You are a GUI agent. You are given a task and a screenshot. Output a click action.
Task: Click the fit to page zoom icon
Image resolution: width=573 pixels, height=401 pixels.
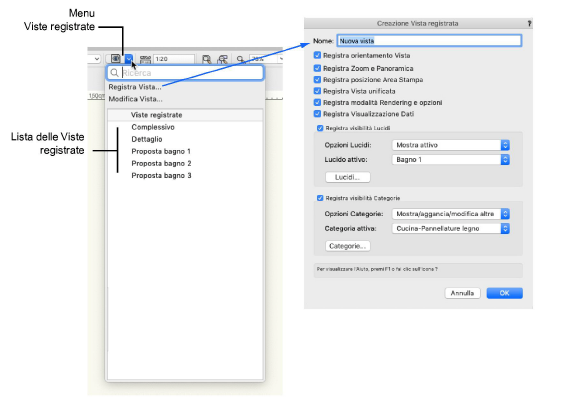[x=206, y=59]
